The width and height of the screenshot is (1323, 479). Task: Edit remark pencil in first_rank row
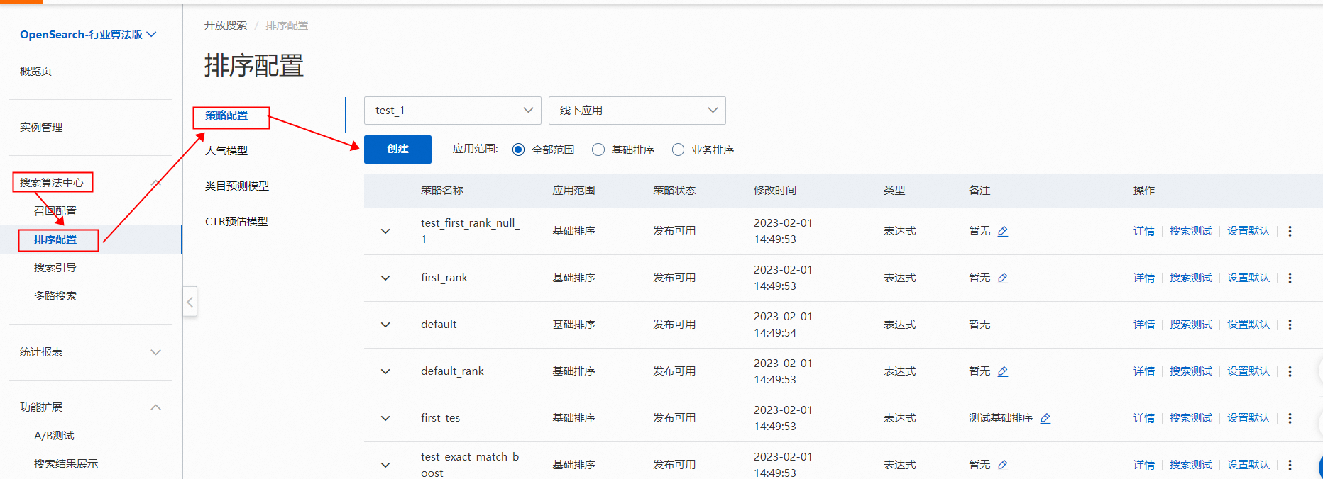[x=1003, y=278]
